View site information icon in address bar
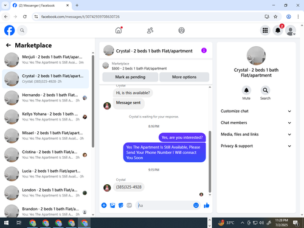The height and width of the screenshot is (228, 304). tap(36, 16)
